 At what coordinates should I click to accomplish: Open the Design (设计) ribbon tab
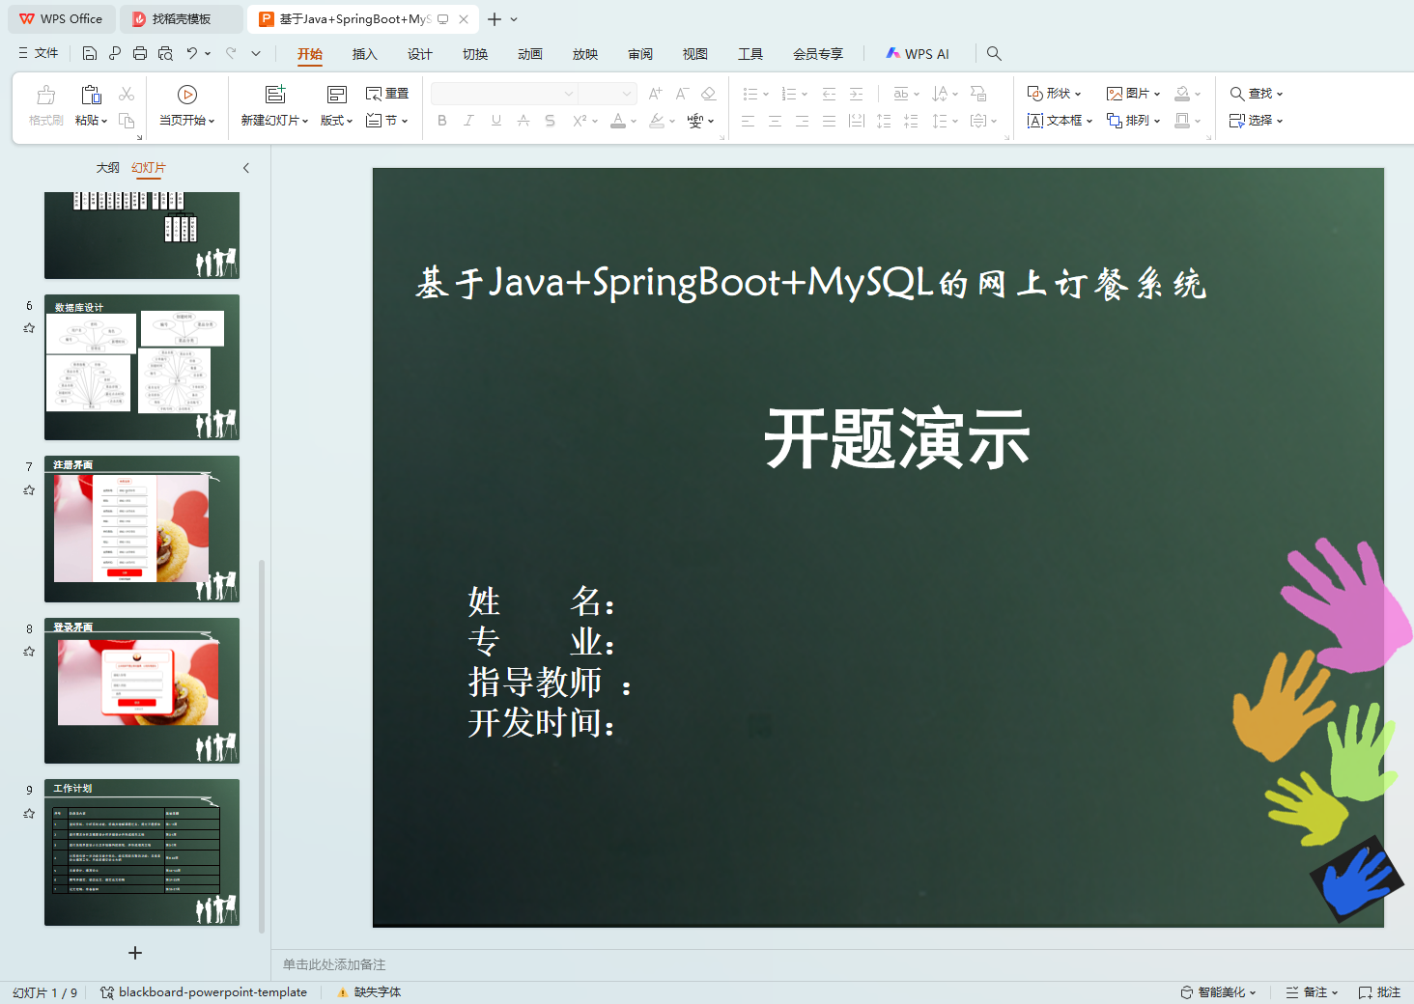click(420, 54)
